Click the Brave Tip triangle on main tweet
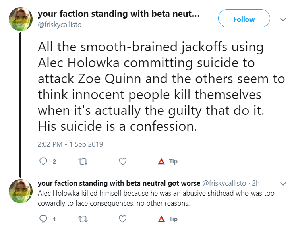This screenshot has width=298, height=225. pos(161,161)
